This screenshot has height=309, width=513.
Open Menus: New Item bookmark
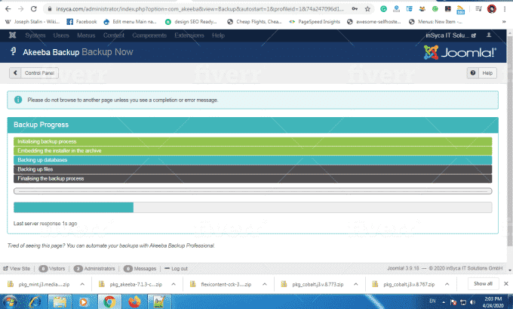pos(435,22)
